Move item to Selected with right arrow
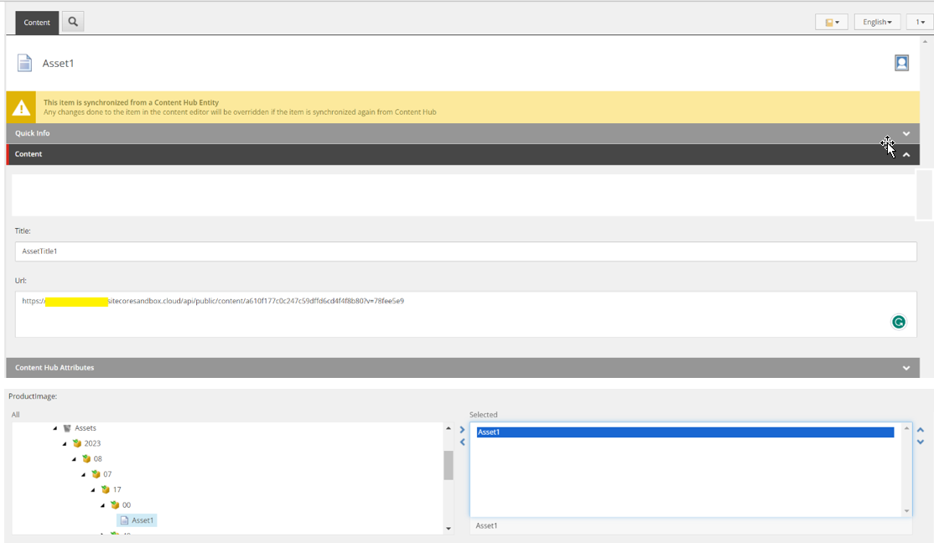The width and height of the screenshot is (934, 543). pyautogui.click(x=462, y=430)
